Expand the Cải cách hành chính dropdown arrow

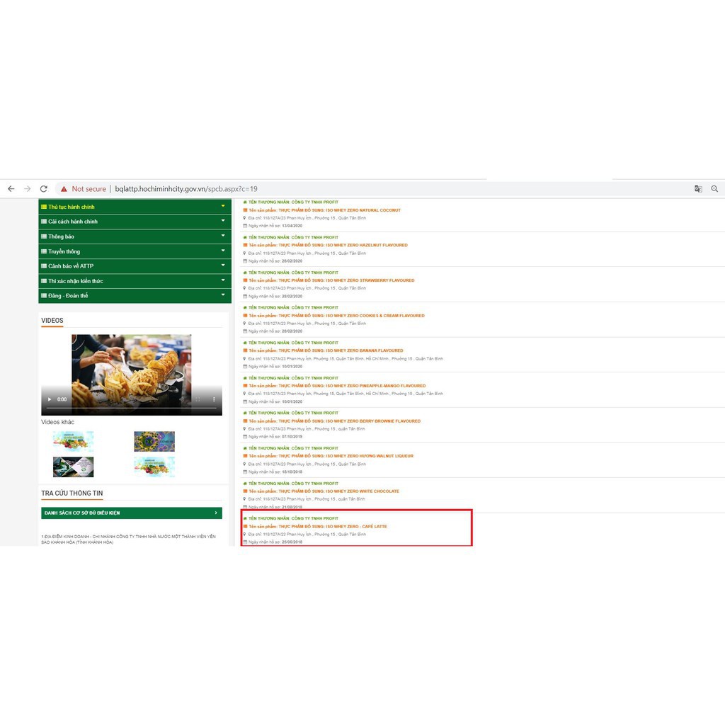[223, 221]
